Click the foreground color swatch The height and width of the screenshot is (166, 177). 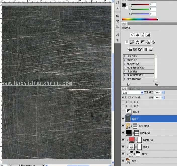pos(124,5)
